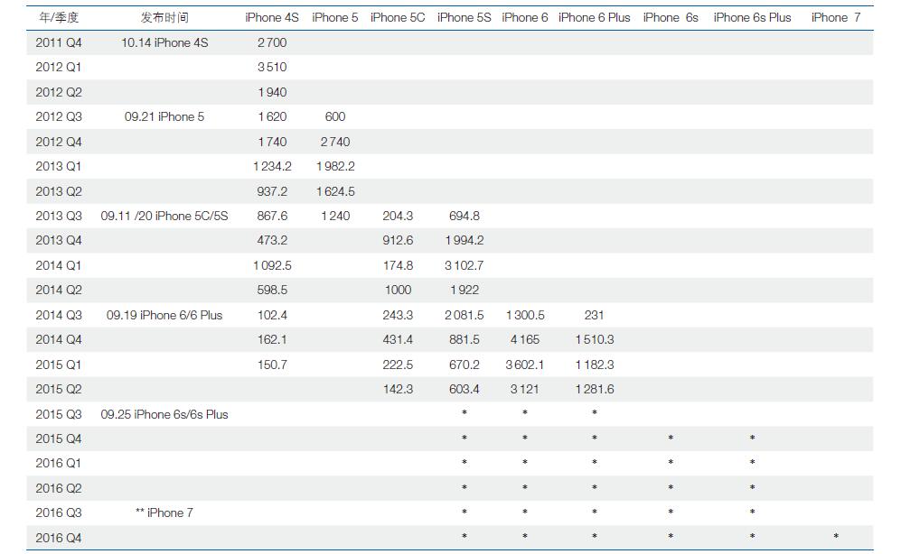Click the value 4 165
This screenshot has height=554, width=901.
525,340
